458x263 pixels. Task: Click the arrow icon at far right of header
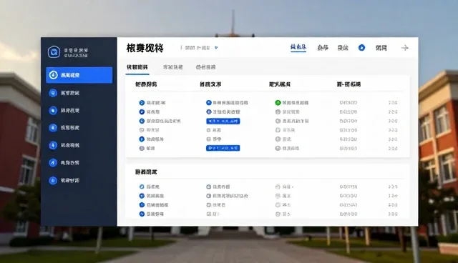(405, 48)
